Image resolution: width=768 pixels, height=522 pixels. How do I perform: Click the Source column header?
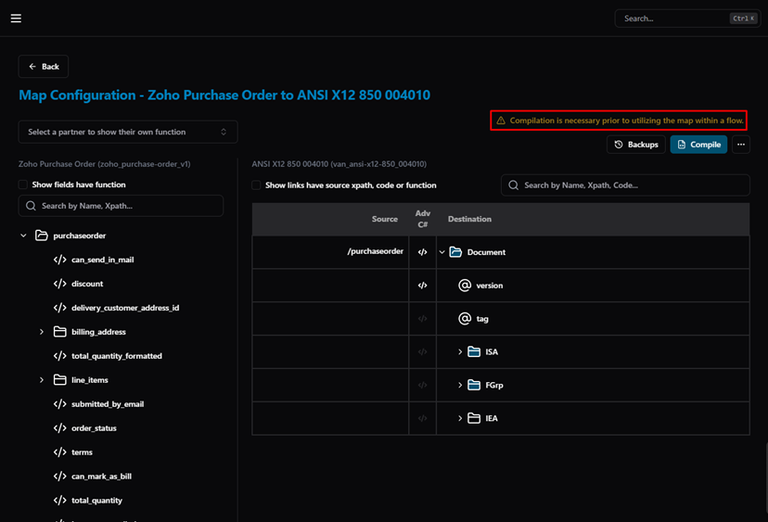(x=385, y=219)
